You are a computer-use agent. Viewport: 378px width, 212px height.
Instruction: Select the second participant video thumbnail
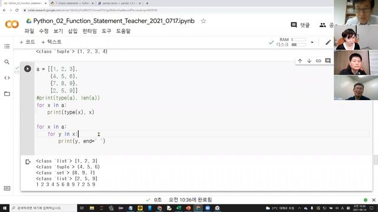pos(356,37)
